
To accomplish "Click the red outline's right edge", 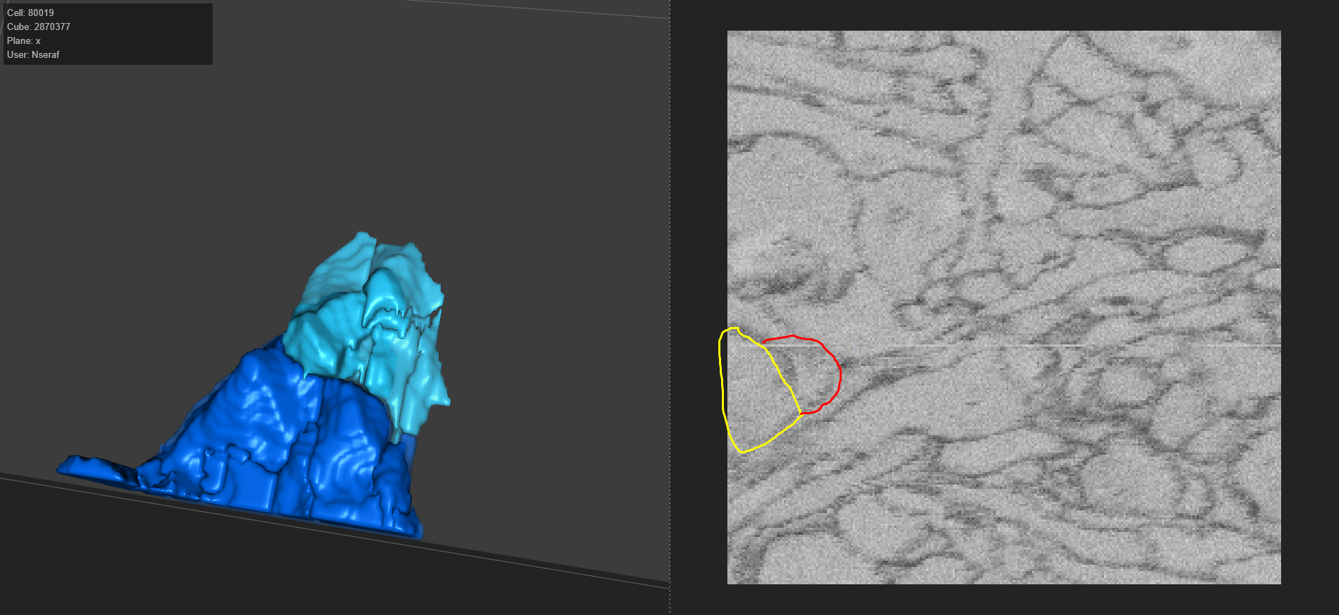I will pos(840,377).
